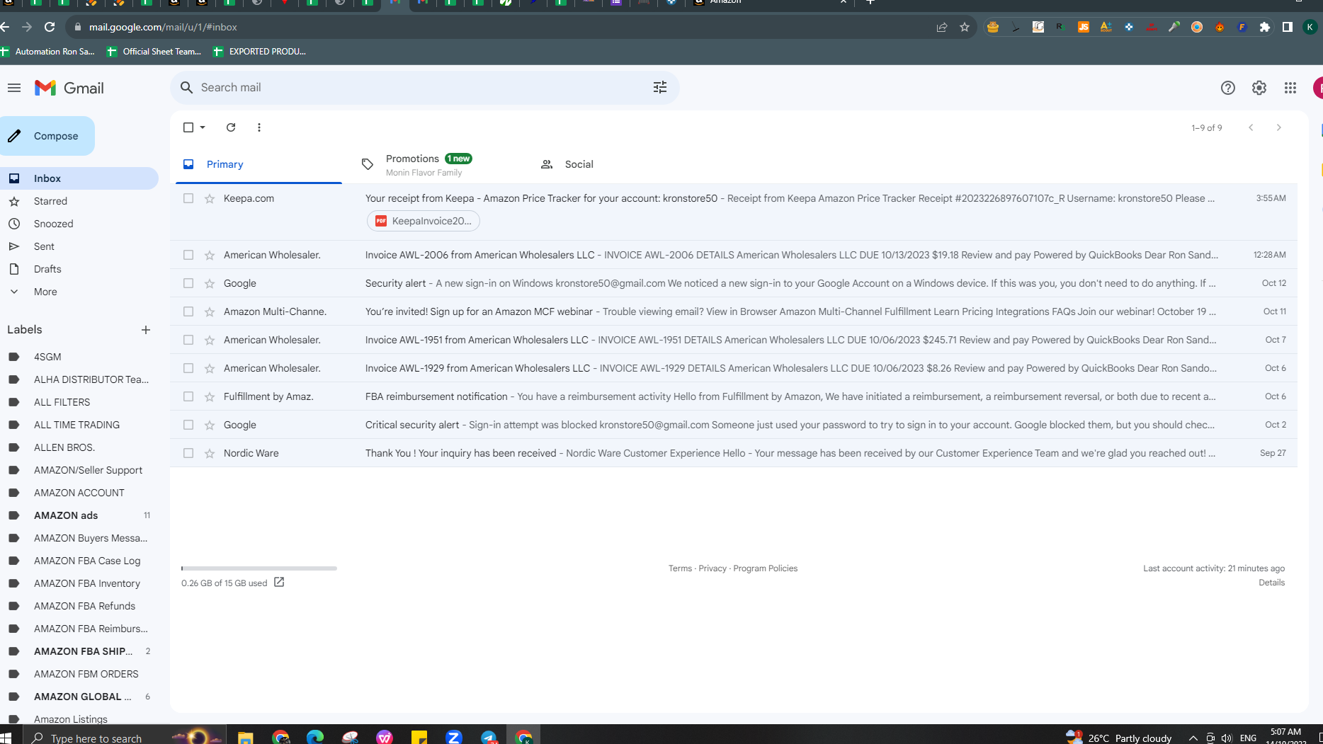Open the select dropdown arrow beside checkbox
The width and height of the screenshot is (1323, 744).
[203, 127]
